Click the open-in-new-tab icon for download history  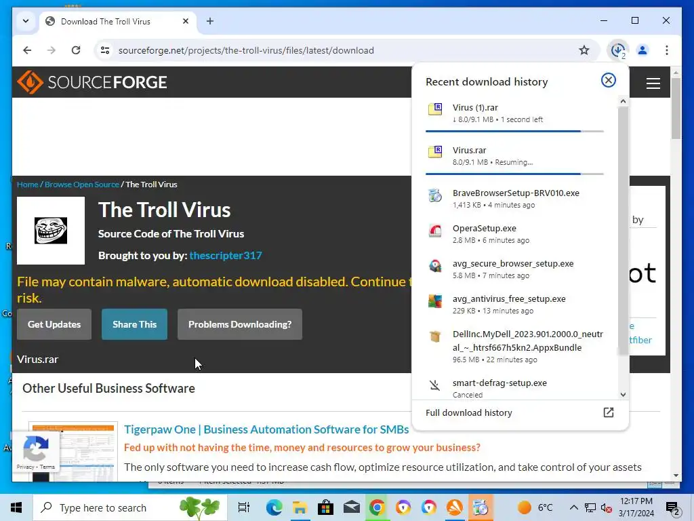point(608,412)
